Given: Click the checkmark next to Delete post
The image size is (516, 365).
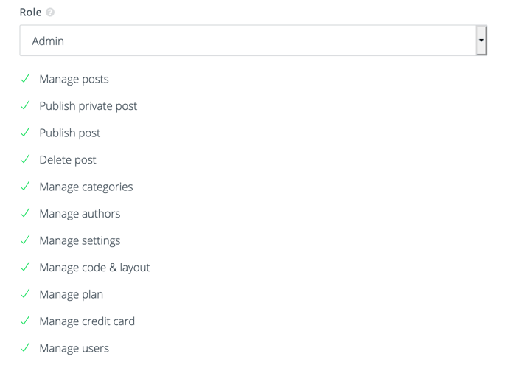Looking at the screenshot, I should pos(25,159).
